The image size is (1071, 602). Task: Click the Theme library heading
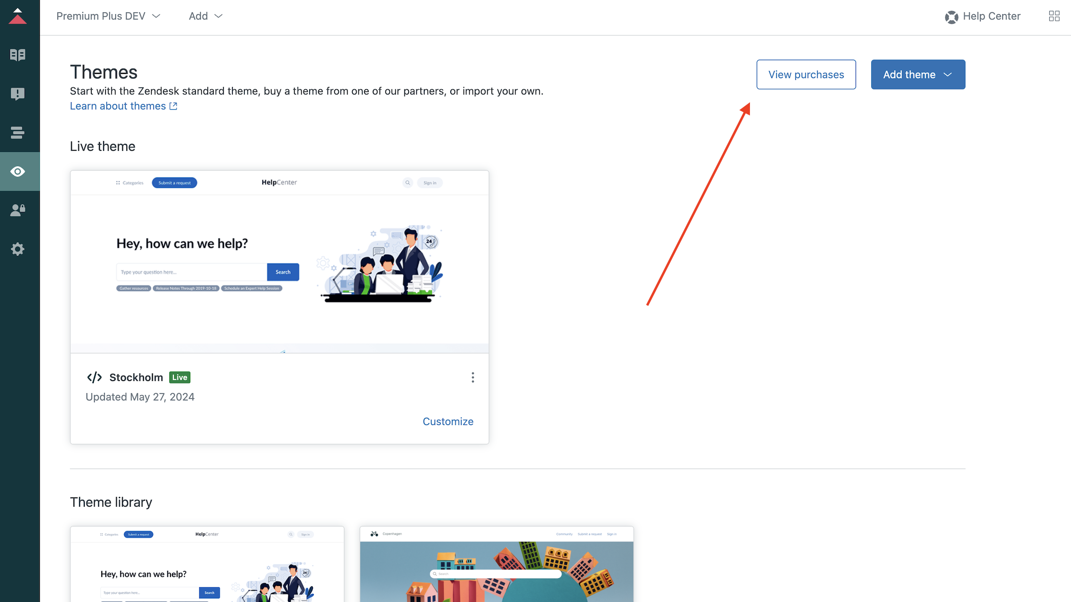click(111, 502)
